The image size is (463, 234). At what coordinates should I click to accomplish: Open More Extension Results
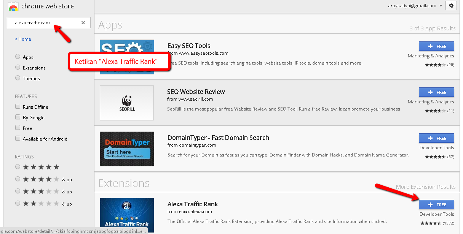[426, 187]
